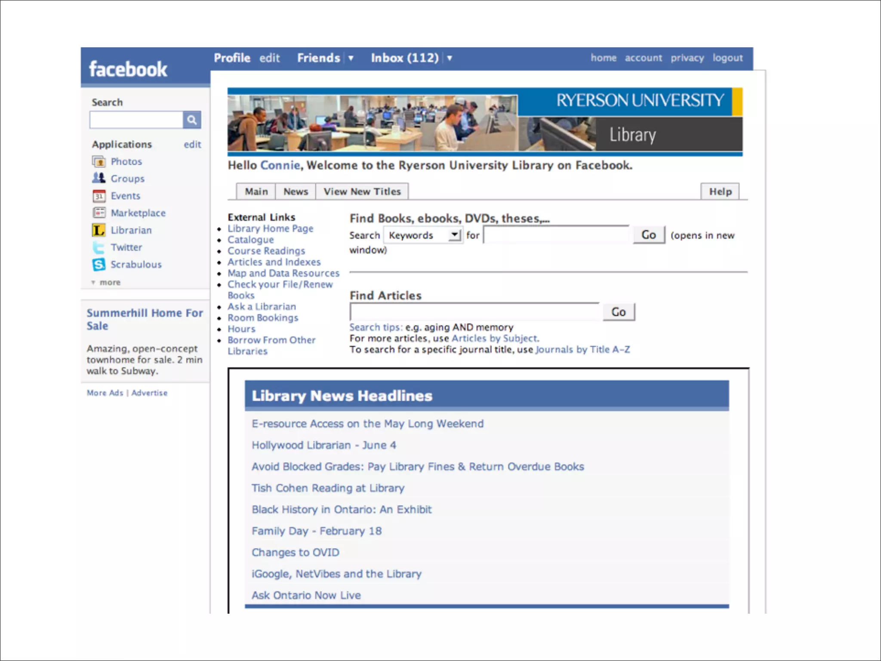881x661 pixels.
Task: Click the Find Articles text field
Action: pyautogui.click(x=474, y=312)
